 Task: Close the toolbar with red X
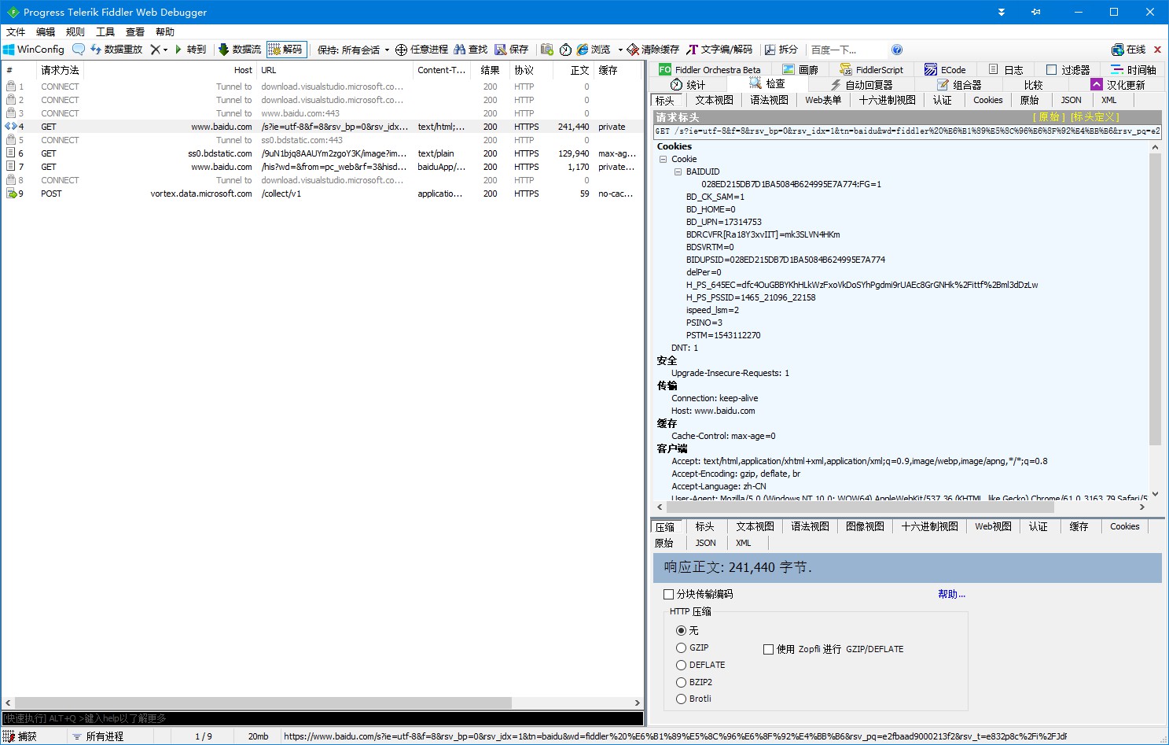1157,50
